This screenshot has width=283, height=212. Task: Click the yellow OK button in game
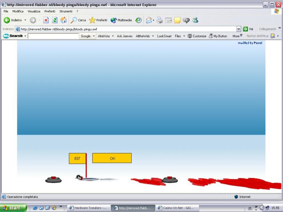(112, 158)
